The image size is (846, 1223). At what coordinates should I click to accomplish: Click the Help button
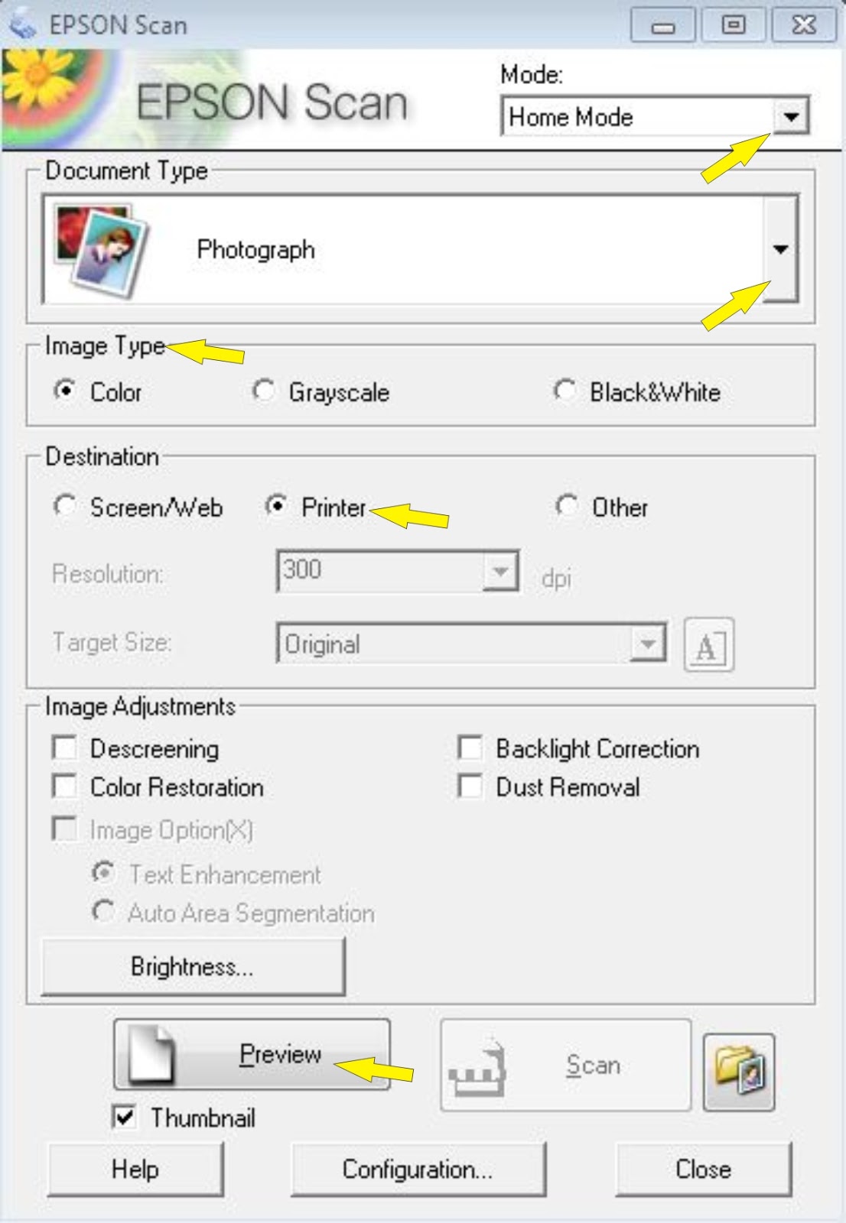coord(135,1169)
